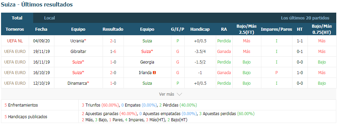Click the Georgia team name
This screenshot has height=124, width=339.
click(x=147, y=62)
